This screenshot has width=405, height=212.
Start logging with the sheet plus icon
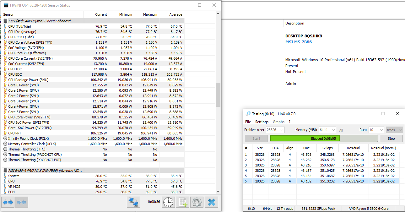click(x=182, y=202)
